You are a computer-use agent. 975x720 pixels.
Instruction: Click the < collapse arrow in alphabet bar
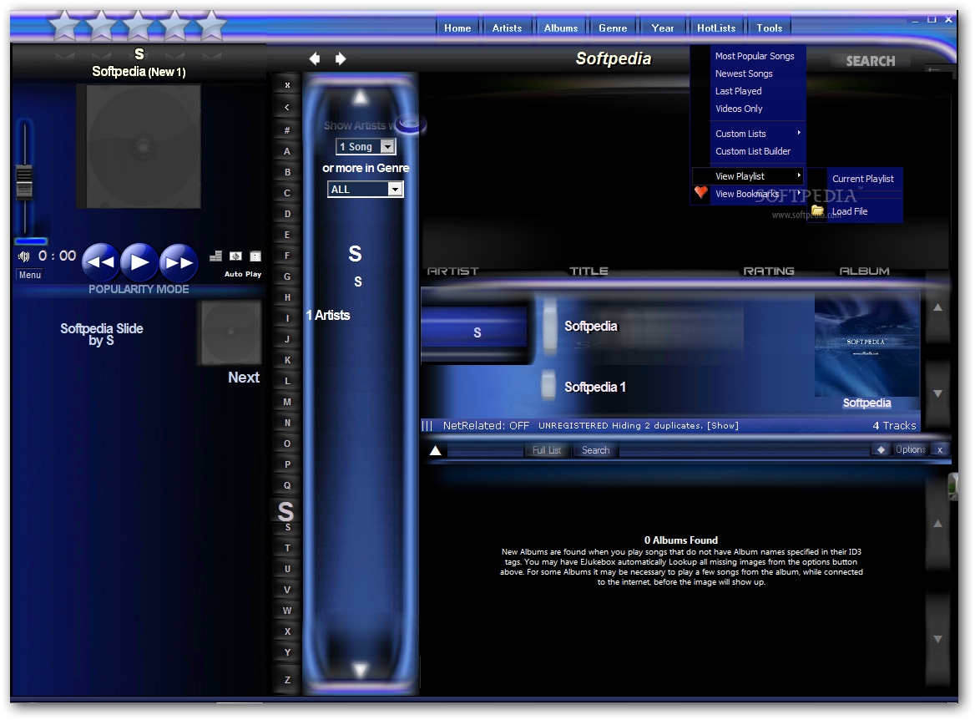[x=287, y=107]
